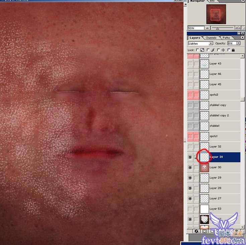Screen dimensions: 246x245
Task: Open the Navigator palette flyout menu arrow
Action: pos(243,1)
